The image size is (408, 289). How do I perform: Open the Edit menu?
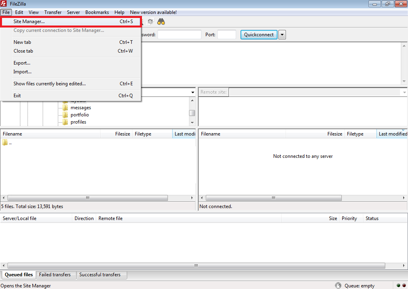coord(19,12)
